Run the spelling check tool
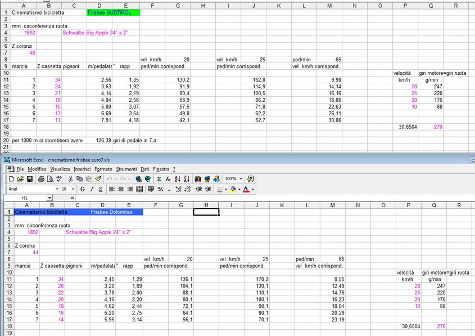 [59, 179]
